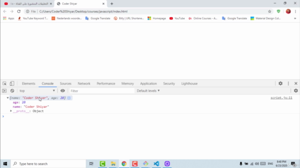Open Nederlands woorde... bookmark
Image resolution: width=300 pixels, height=168 pixels.
[67, 18]
